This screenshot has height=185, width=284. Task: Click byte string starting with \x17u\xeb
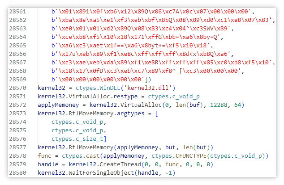tap(141, 54)
